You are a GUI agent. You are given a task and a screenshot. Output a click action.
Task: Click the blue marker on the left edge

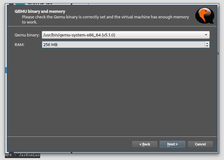(6, 70)
